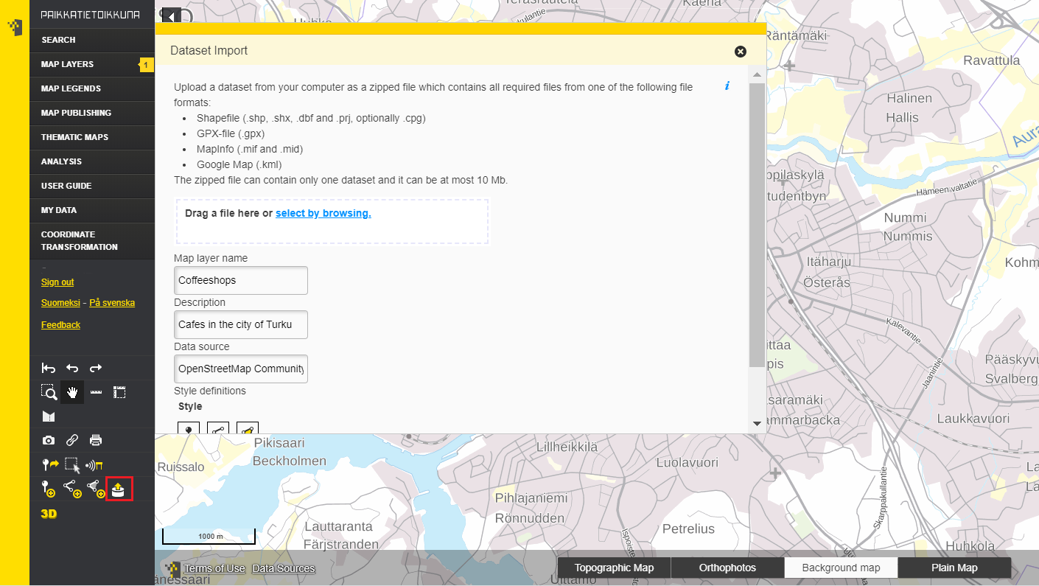Click the Description input field

click(x=241, y=324)
